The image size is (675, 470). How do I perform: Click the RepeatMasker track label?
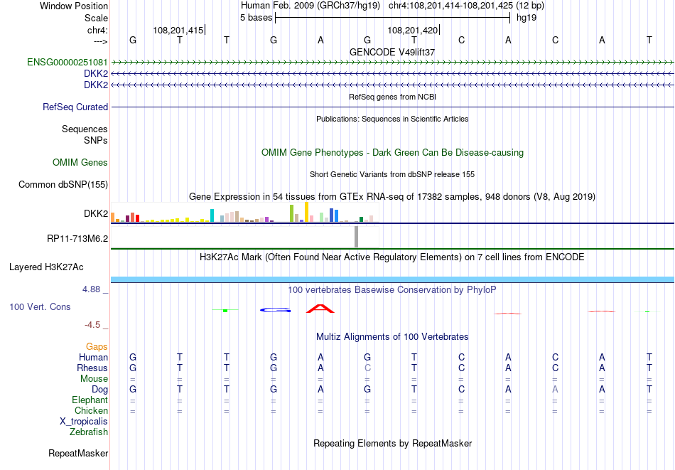(x=78, y=453)
